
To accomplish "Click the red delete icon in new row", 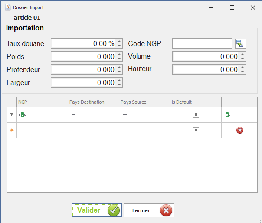I will point(240,130).
